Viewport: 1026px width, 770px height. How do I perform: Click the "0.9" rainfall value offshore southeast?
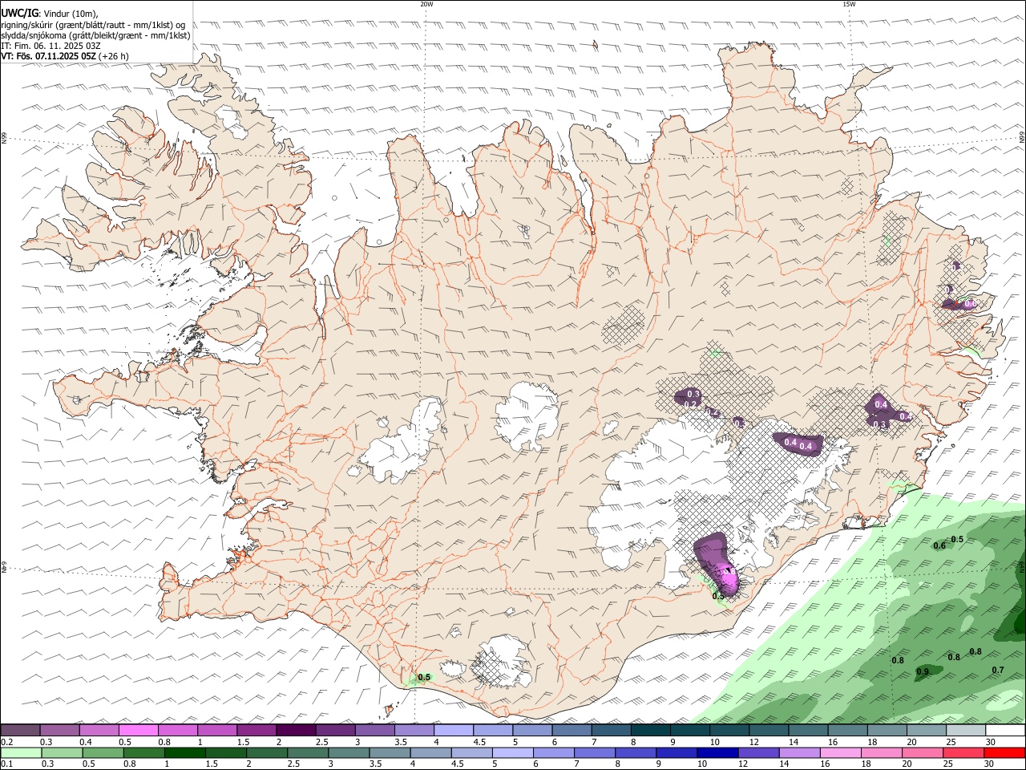tap(923, 672)
